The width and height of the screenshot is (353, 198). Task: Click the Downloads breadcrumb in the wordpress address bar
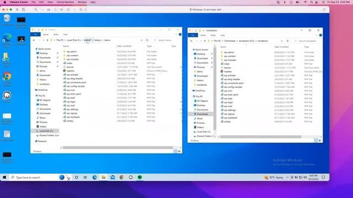[230, 41]
